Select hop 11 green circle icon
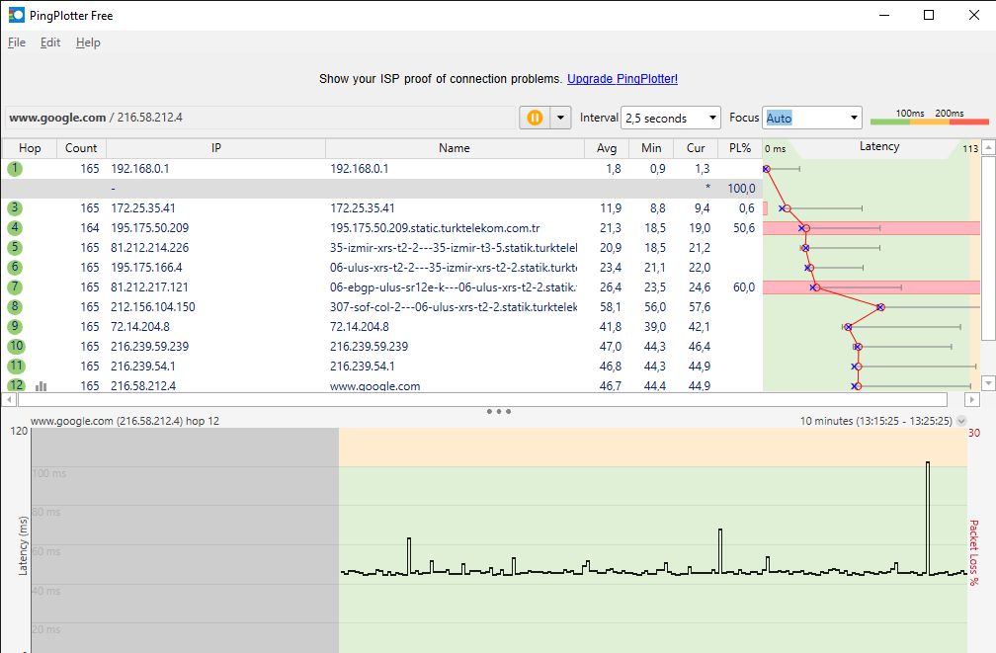 pyautogui.click(x=16, y=366)
